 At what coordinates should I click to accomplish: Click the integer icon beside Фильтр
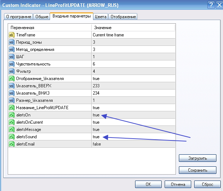(x=12, y=71)
